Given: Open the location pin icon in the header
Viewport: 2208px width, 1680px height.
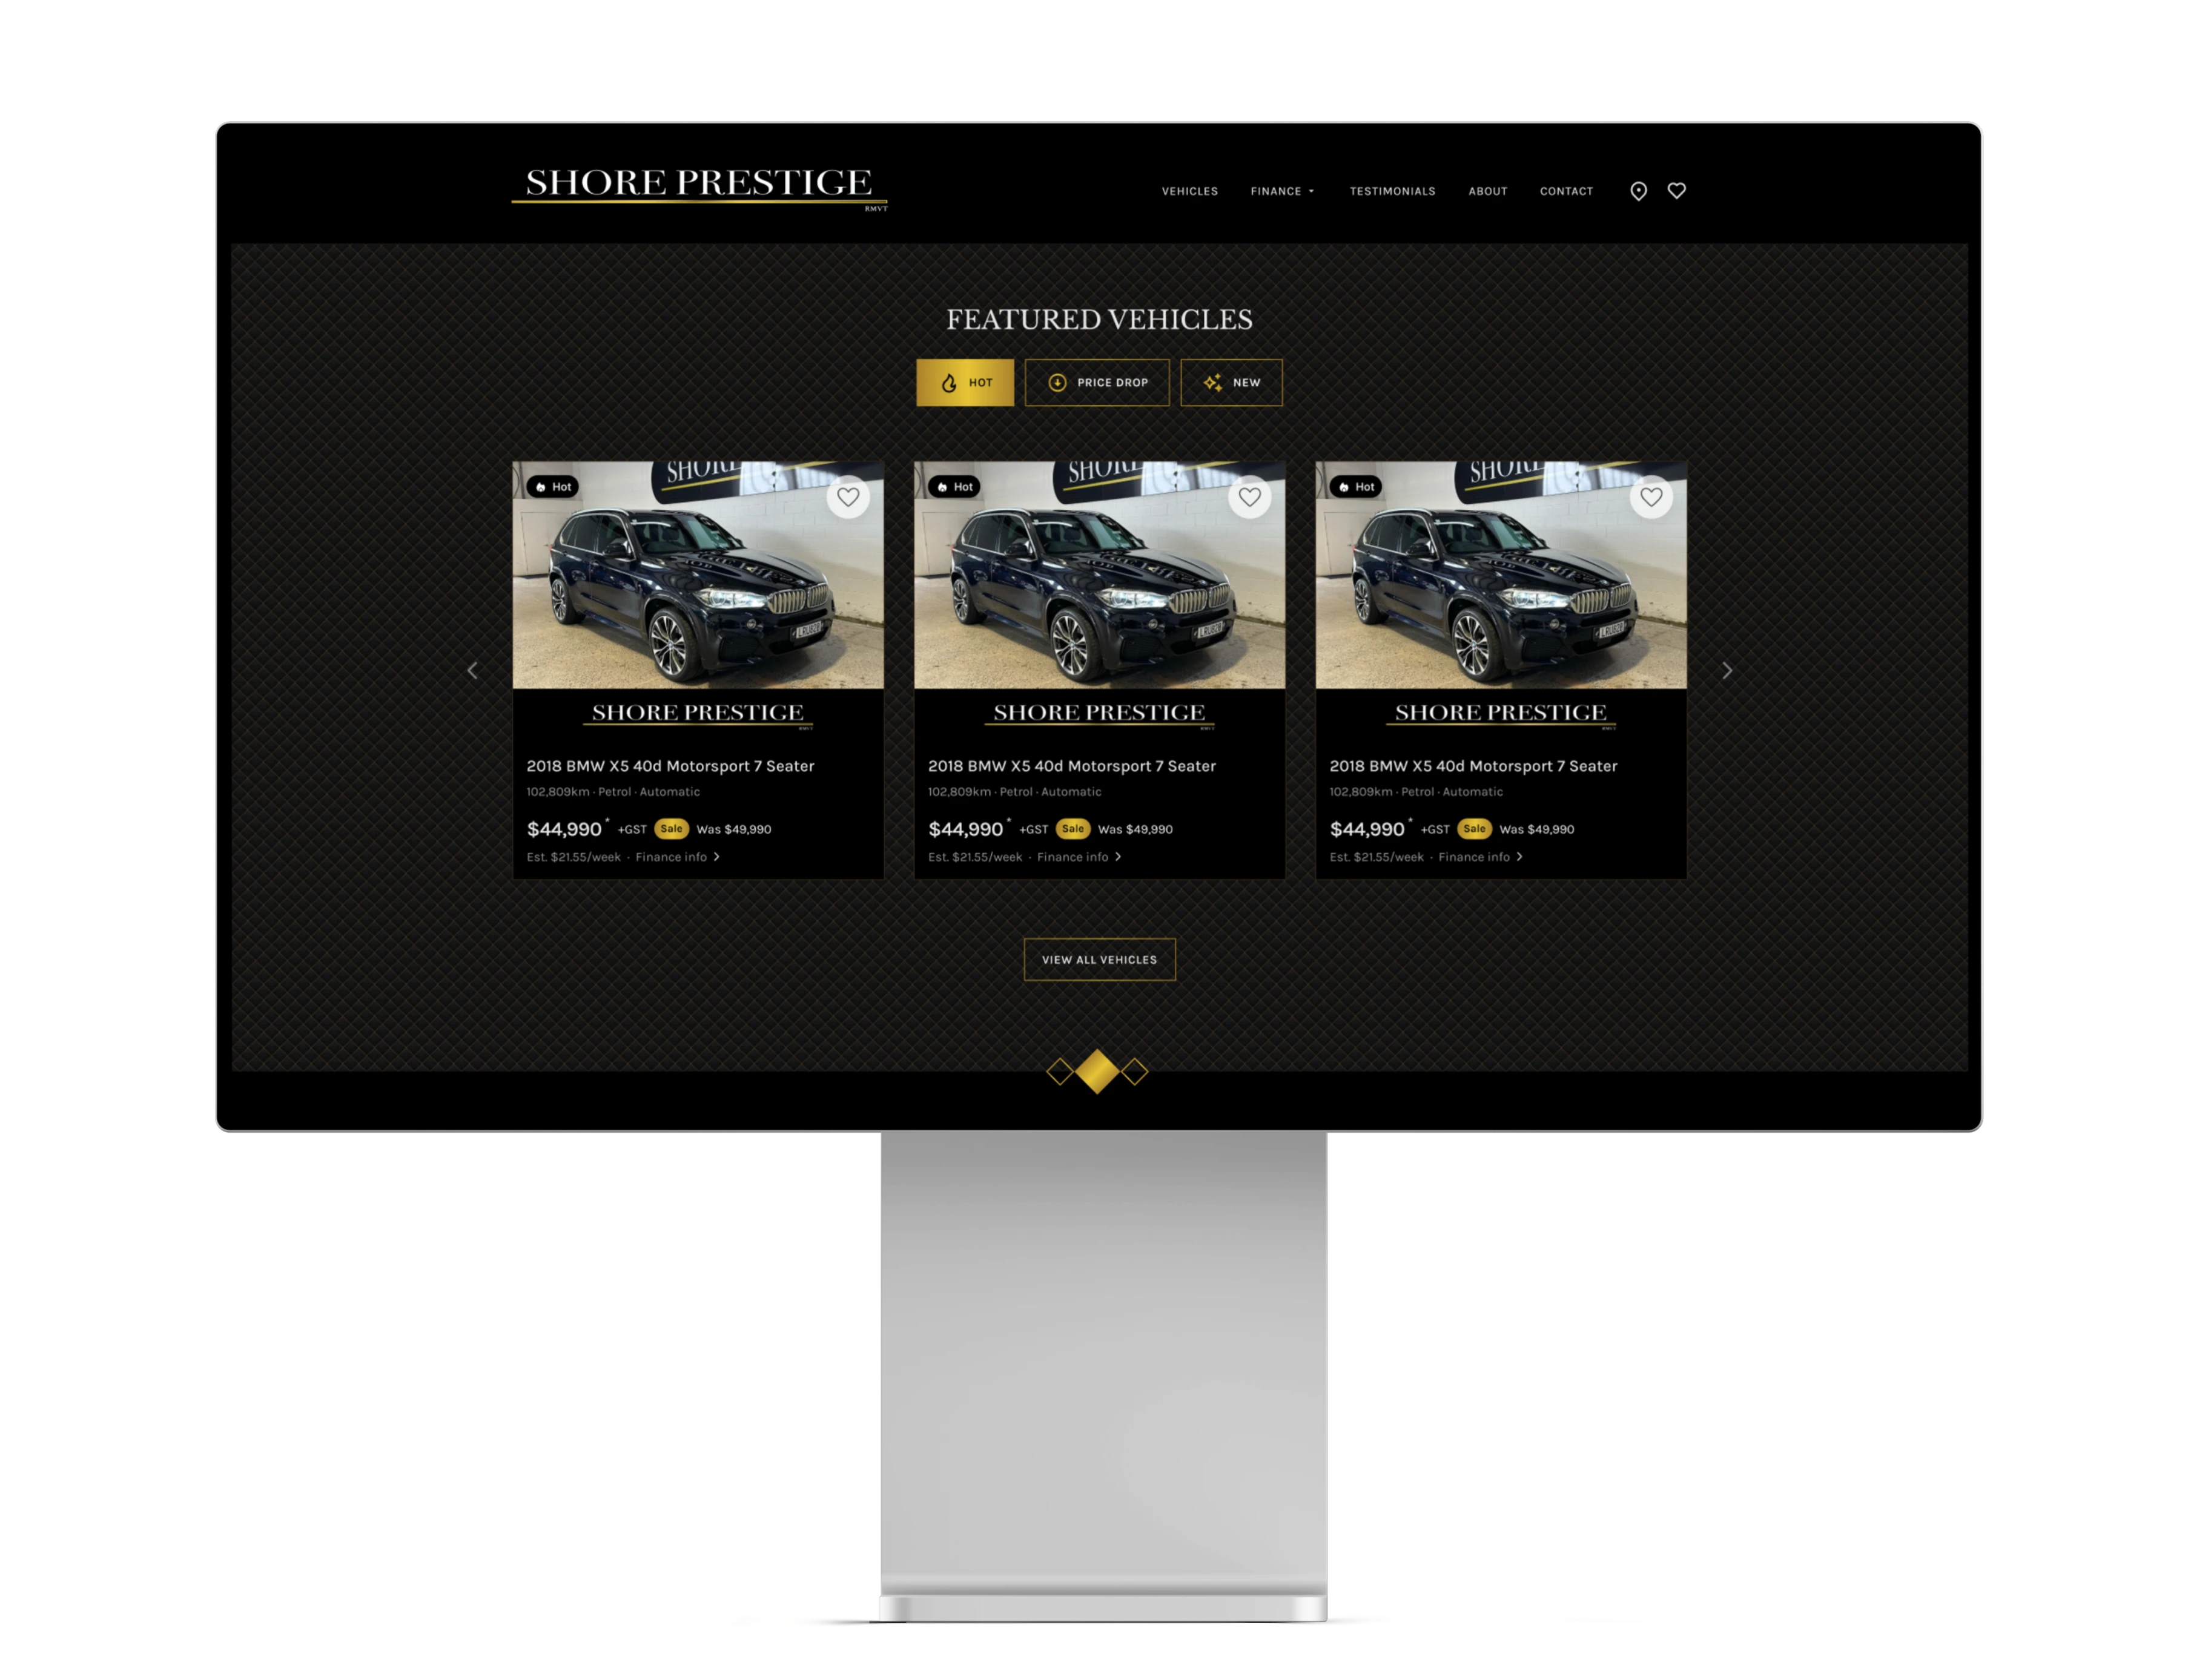Looking at the screenshot, I should click(x=1638, y=191).
